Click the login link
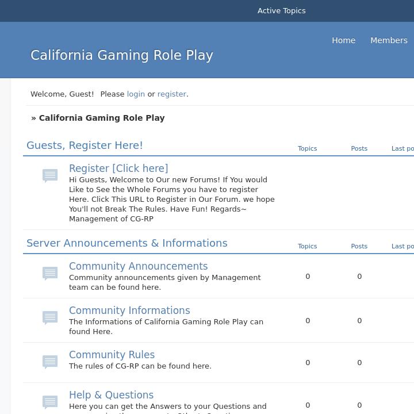This screenshot has width=414, height=414. 136,94
